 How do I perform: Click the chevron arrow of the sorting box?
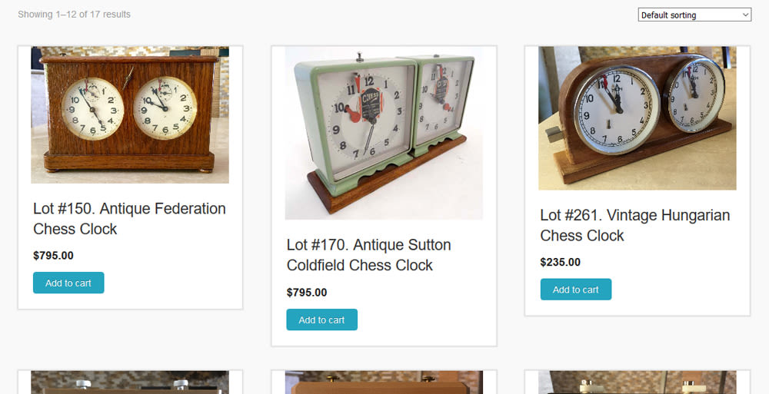click(x=745, y=15)
